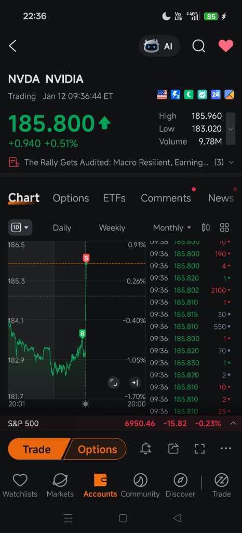The width and height of the screenshot is (242, 533).
Task: Open the Monthly period dropdown
Action: pos(172,228)
